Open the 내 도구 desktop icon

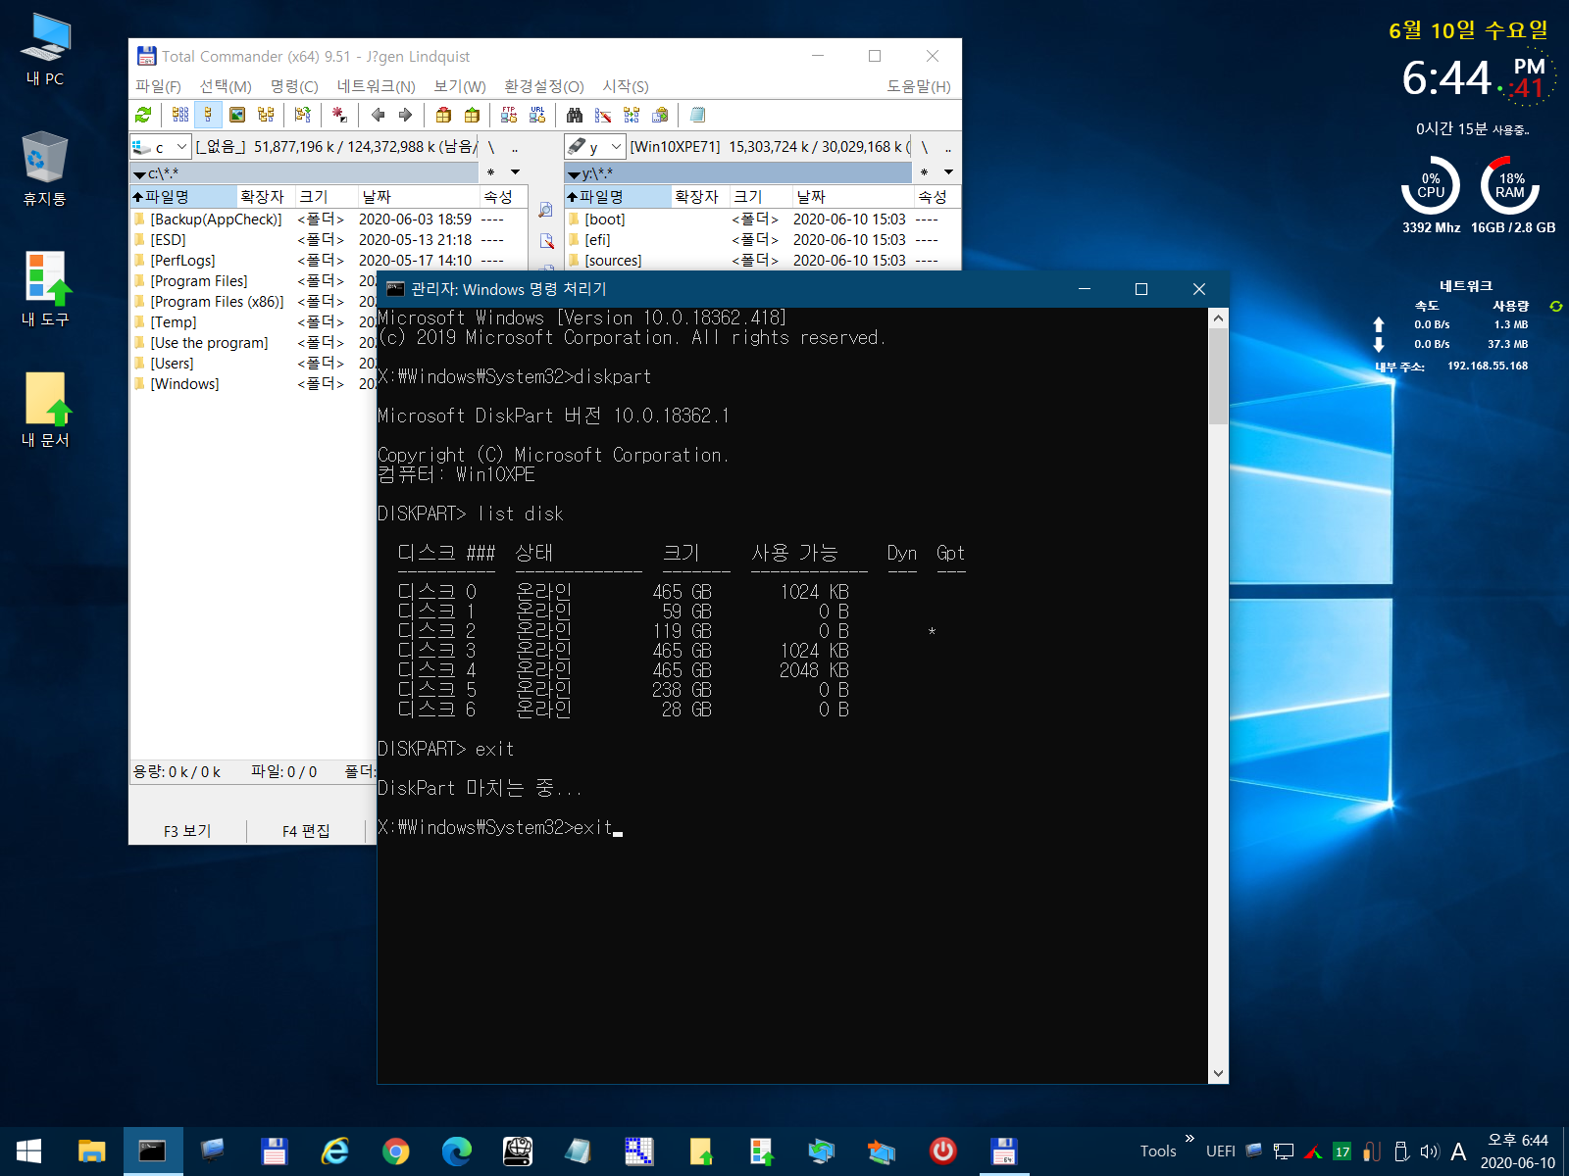[x=45, y=290]
